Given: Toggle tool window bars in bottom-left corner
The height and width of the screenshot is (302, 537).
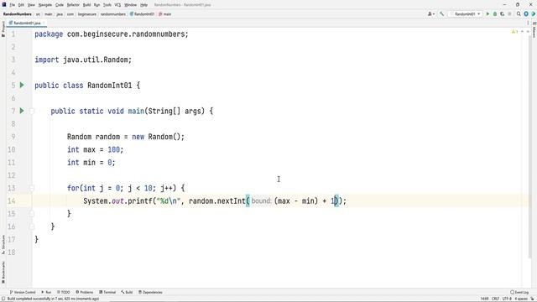Looking at the screenshot, I should 3,299.
